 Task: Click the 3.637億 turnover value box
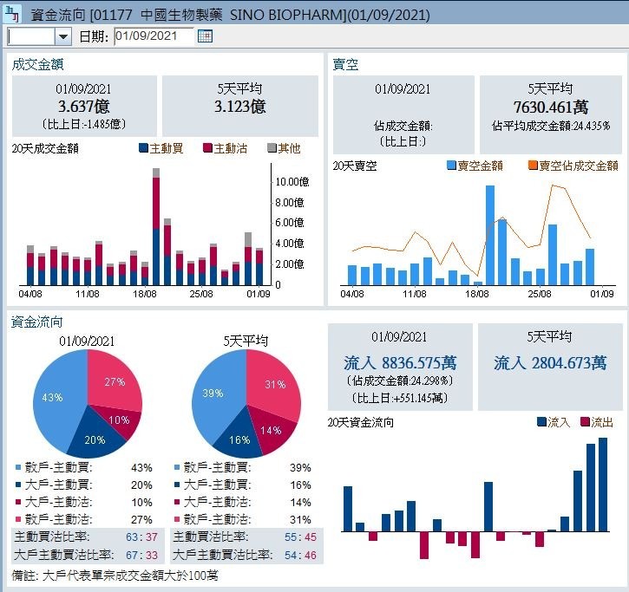pyautogui.click(x=84, y=107)
